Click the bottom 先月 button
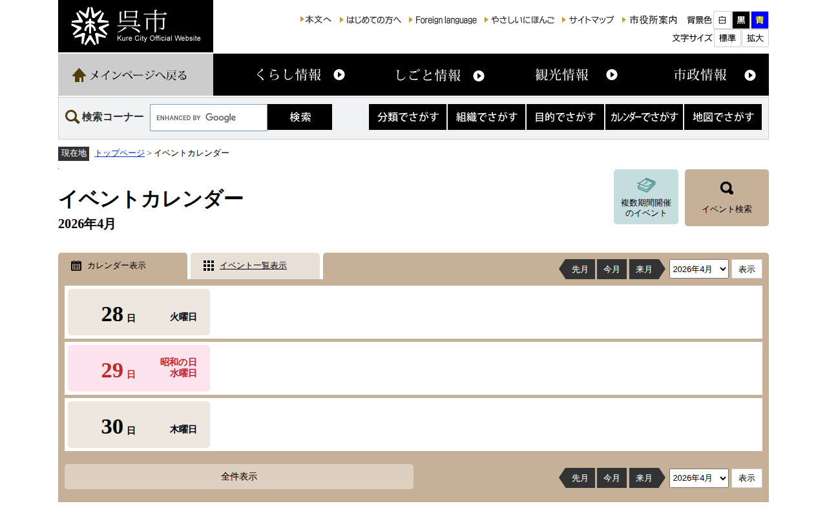Image resolution: width=827 pixels, height=517 pixels. pyautogui.click(x=577, y=478)
